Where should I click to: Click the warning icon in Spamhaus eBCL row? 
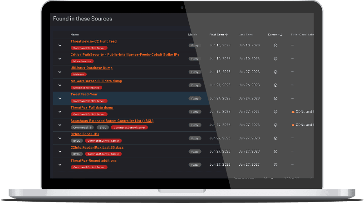pos(293,125)
